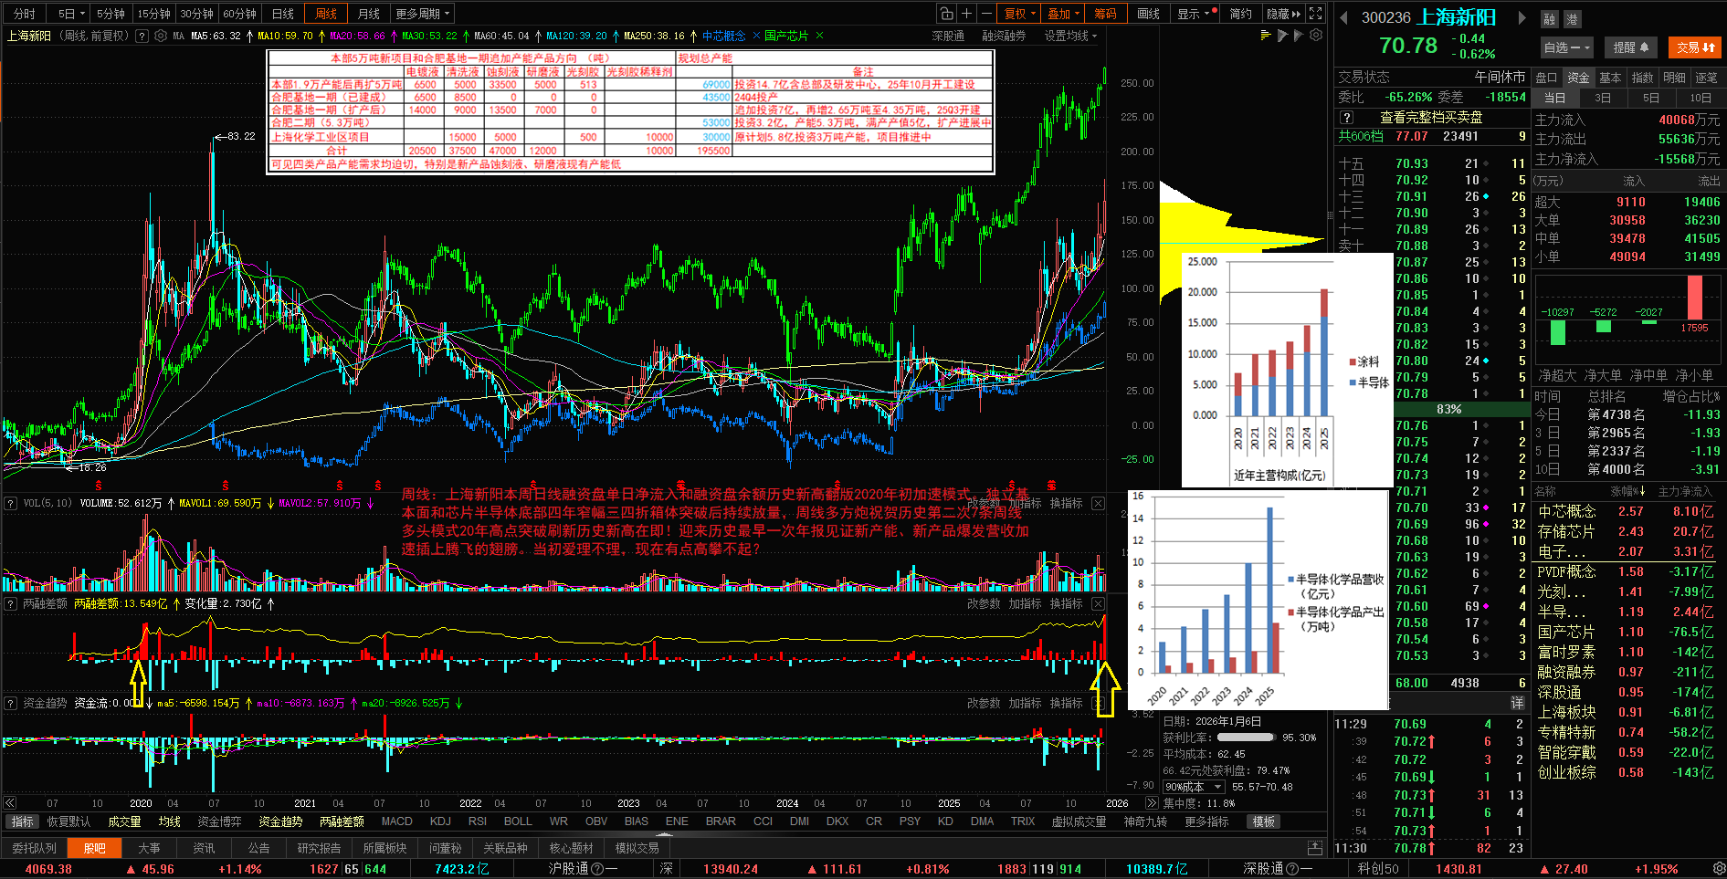Click the 提醒 alert bell button

point(1631,47)
